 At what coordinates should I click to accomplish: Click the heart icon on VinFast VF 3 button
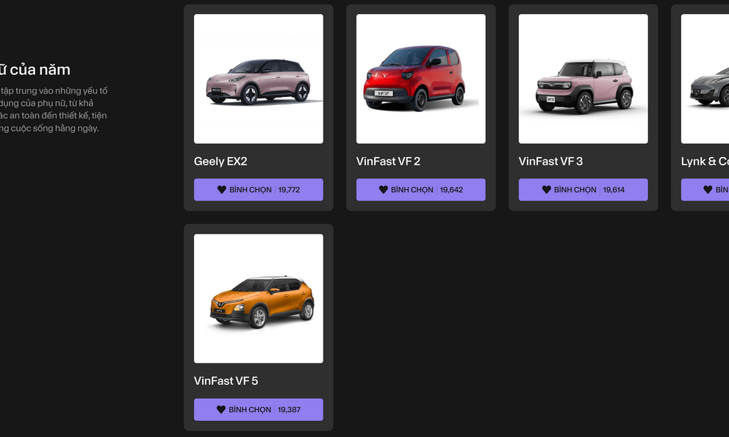[x=546, y=189]
